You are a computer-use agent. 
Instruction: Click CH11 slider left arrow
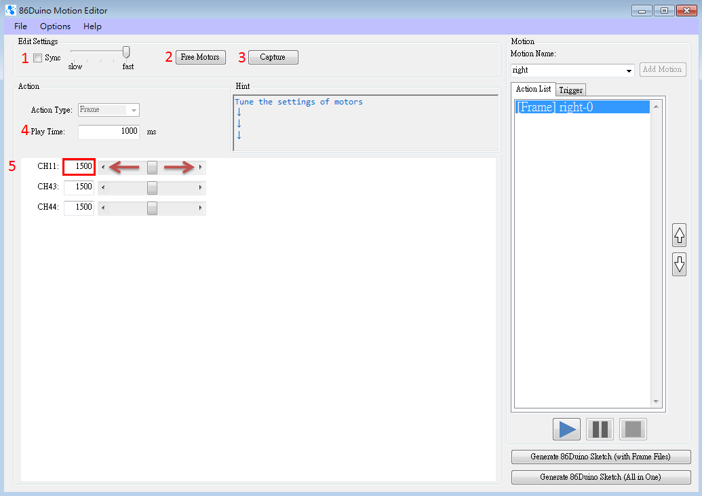[x=103, y=167]
